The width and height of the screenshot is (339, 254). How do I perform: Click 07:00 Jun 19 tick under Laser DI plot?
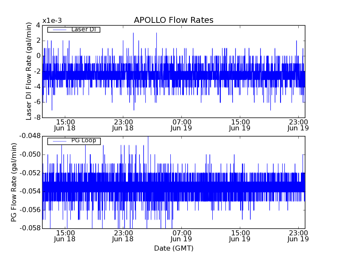[181, 125]
